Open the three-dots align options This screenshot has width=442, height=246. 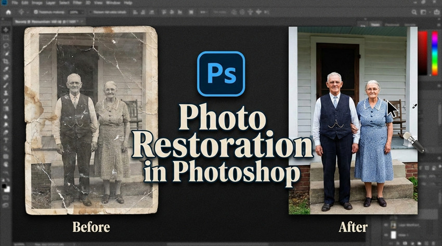coord(203,12)
